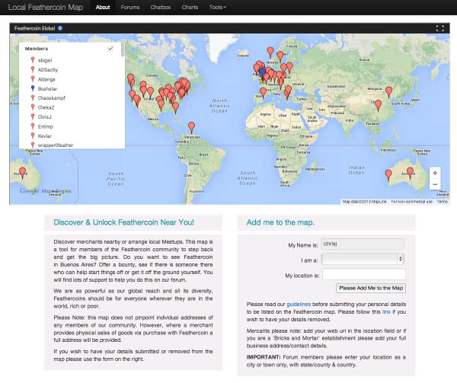Open the 'I am a' dropdown
The image size is (457, 383).
tap(363, 259)
